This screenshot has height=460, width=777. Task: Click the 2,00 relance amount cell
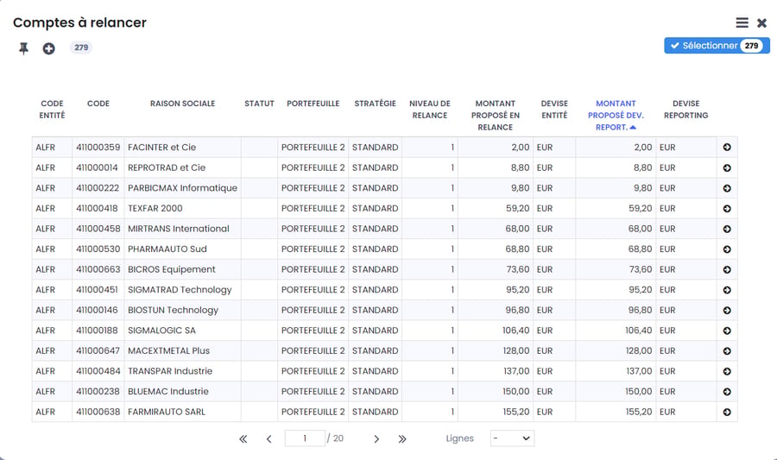click(496, 148)
